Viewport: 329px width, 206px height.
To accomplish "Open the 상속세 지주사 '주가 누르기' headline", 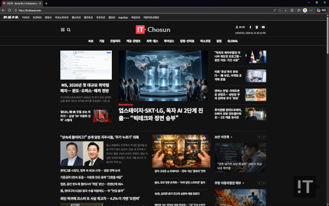I will tap(99, 137).
